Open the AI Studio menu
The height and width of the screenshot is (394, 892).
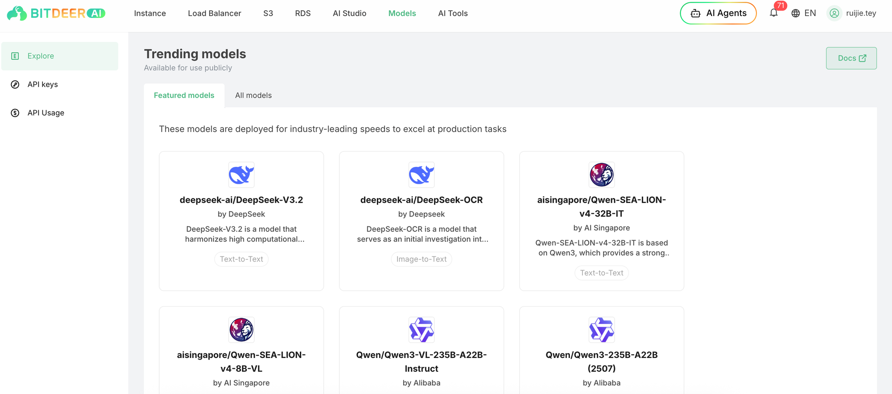coord(349,13)
